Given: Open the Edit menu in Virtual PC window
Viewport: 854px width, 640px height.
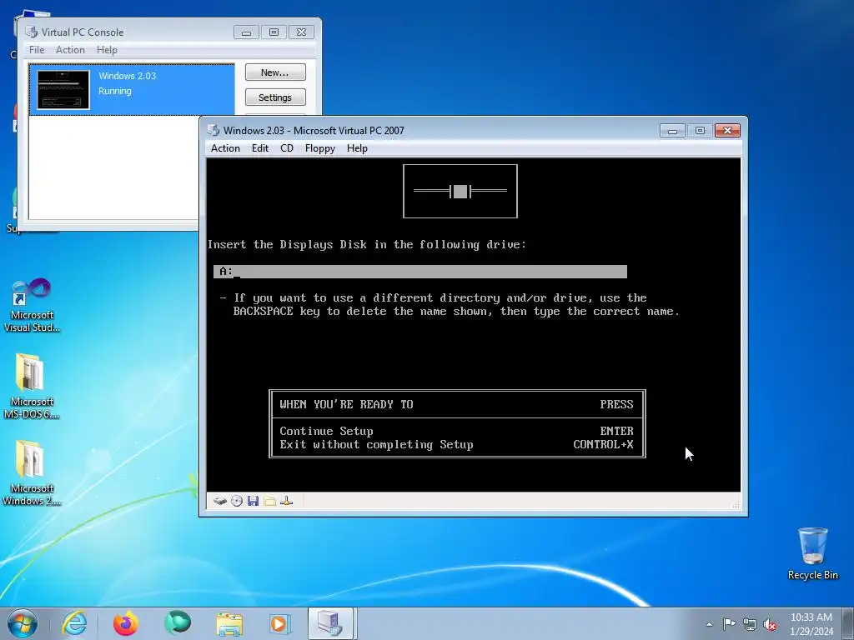Looking at the screenshot, I should pos(260,148).
